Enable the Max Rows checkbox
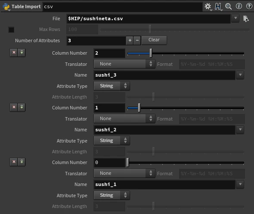The height and width of the screenshot is (214, 254). pos(11,30)
